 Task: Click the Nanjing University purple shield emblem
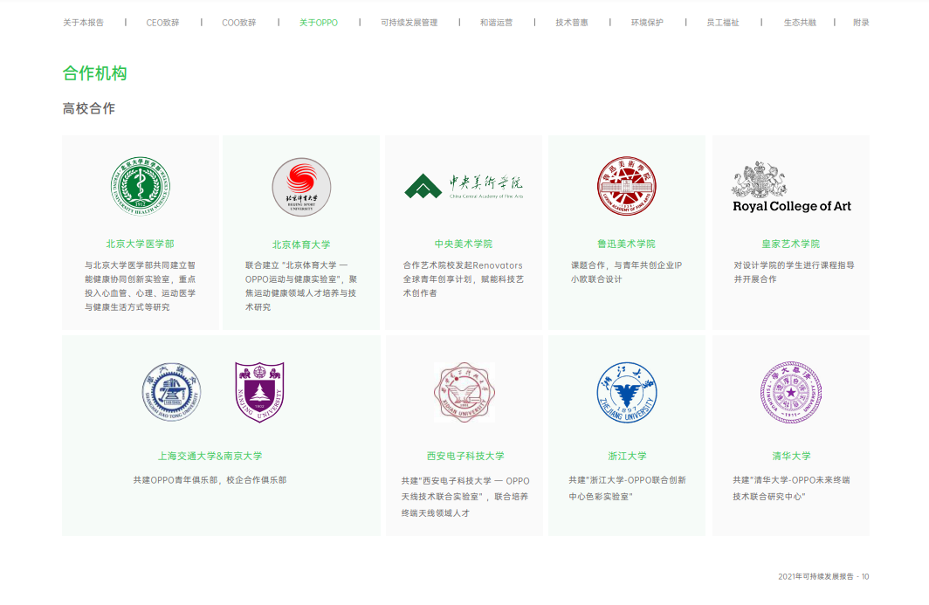pyautogui.click(x=259, y=392)
